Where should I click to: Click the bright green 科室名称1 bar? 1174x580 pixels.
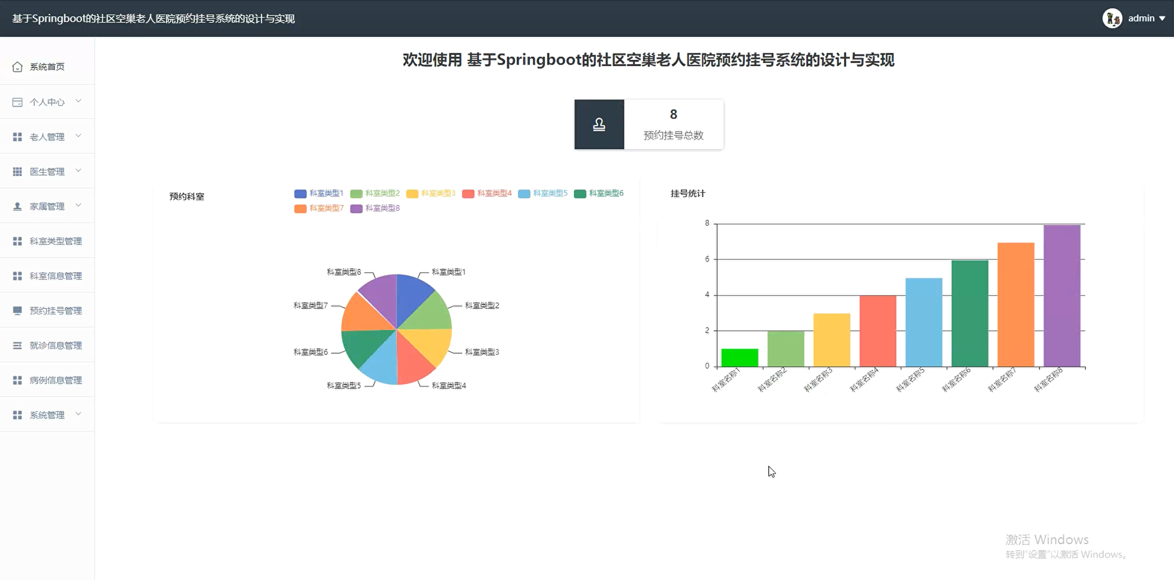coord(739,357)
